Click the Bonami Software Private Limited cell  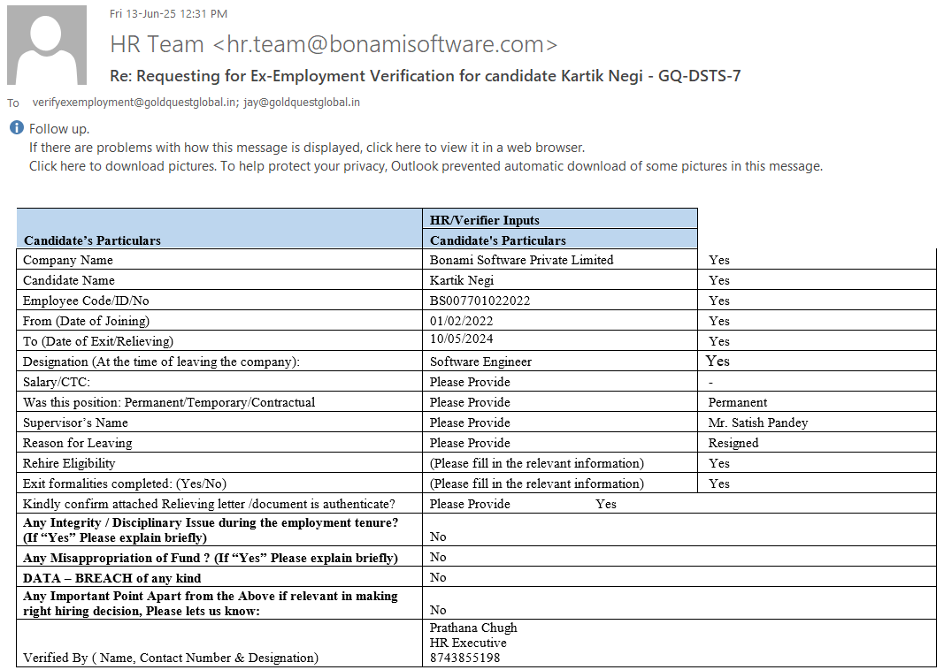[521, 260]
